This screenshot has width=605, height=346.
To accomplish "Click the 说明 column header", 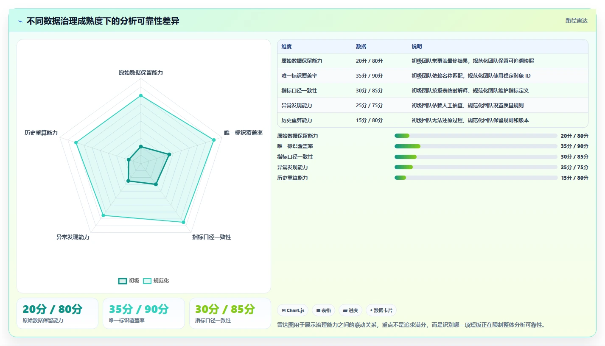I will point(417,47).
